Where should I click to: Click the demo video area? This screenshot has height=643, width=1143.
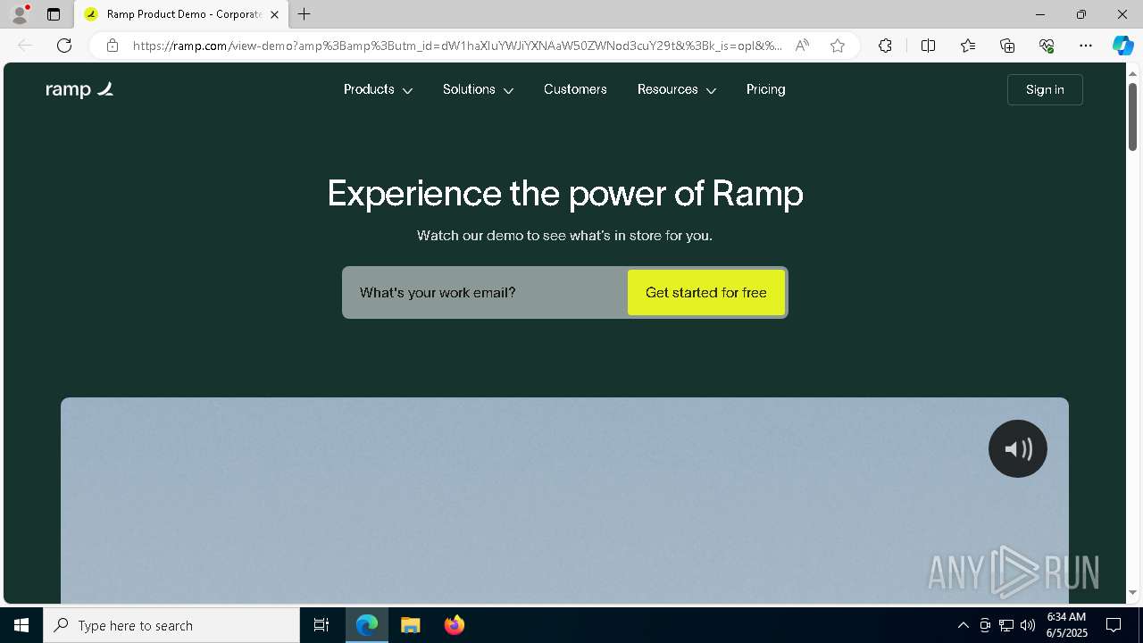(564, 500)
